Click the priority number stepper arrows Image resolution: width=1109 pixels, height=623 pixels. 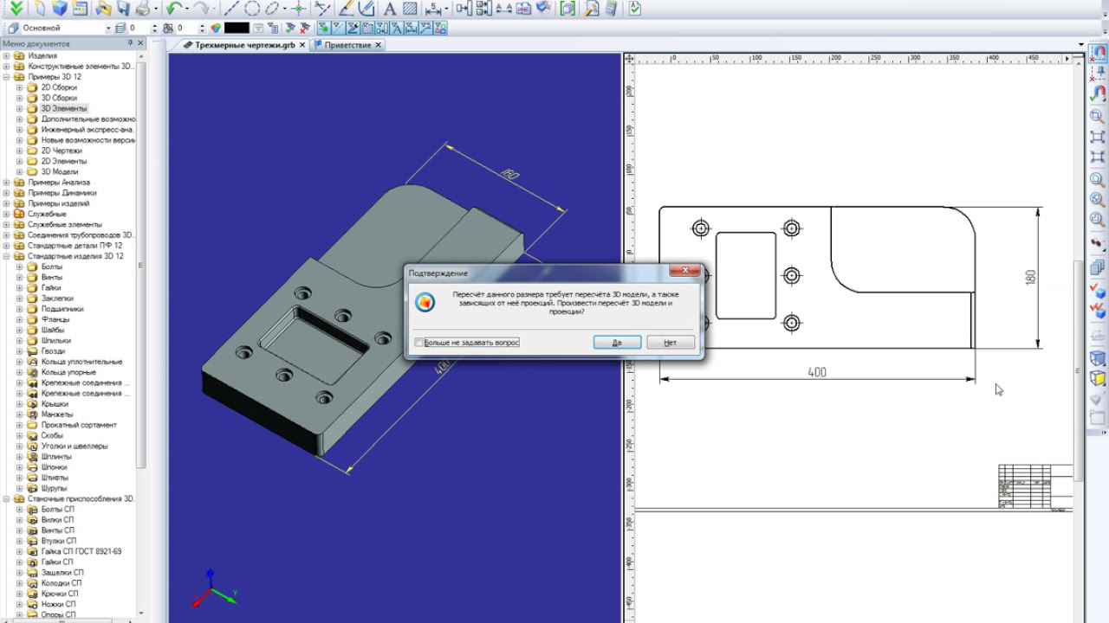(x=202, y=28)
